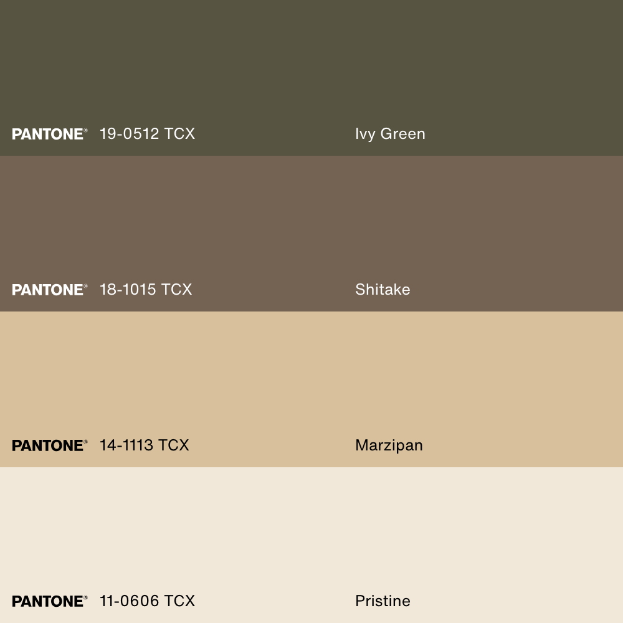Click the PANTONE logo beside 11-0606 TCX
Image resolution: width=623 pixels, height=623 pixels.
click(x=50, y=601)
